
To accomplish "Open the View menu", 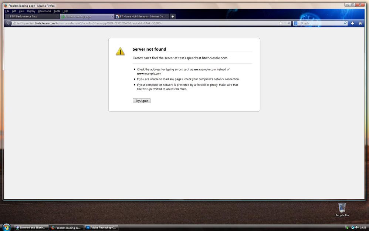I will click(x=21, y=11).
